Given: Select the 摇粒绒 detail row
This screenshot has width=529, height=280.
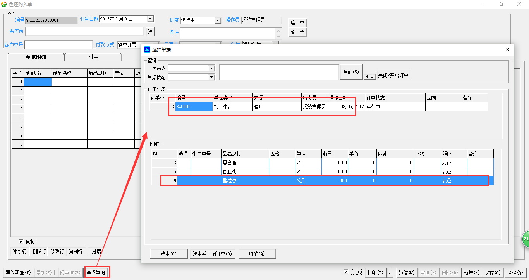Looking at the screenshot, I should point(323,180).
